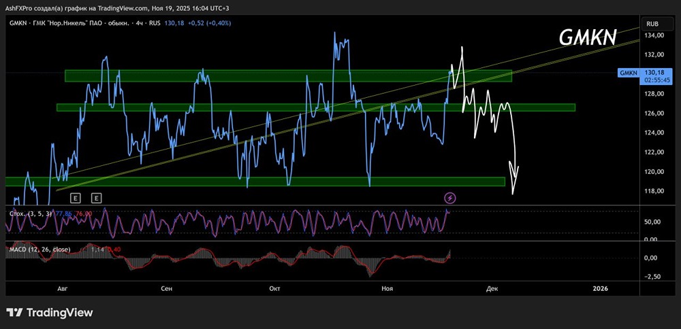Image resolution: width=681 pixels, height=329 pixels.
Task: Click the 128,00 price axis label
Action: pos(655,94)
